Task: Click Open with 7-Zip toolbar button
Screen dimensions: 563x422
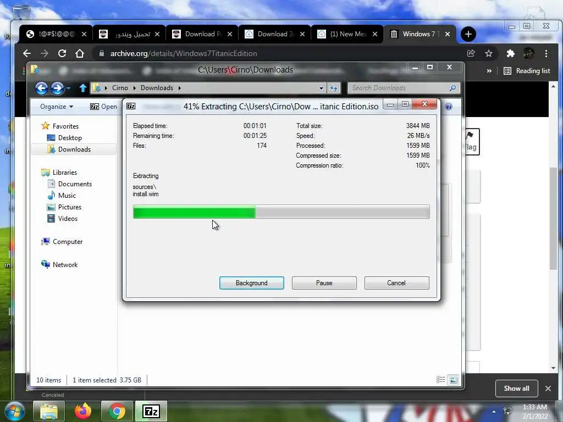Action: (103, 107)
